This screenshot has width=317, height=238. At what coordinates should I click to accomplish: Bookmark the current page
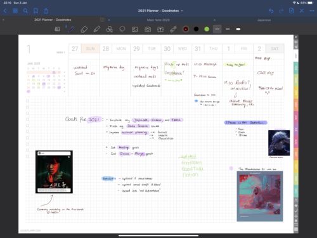[x=36, y=11]
